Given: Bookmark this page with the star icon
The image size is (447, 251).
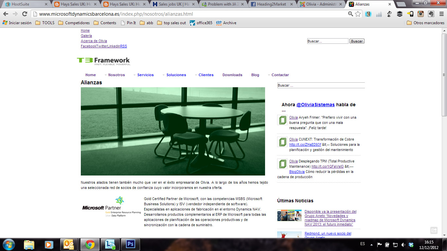Looking at the screenshot, I should tap(358, 14).
